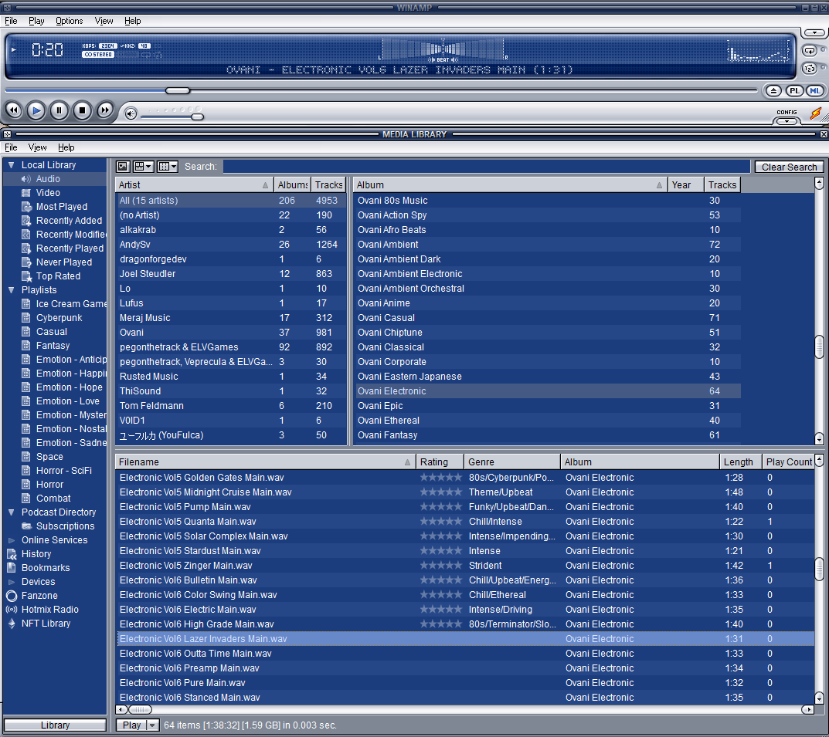
Task: Sort tracks by Genre column header
Action: tap(511, 462)
